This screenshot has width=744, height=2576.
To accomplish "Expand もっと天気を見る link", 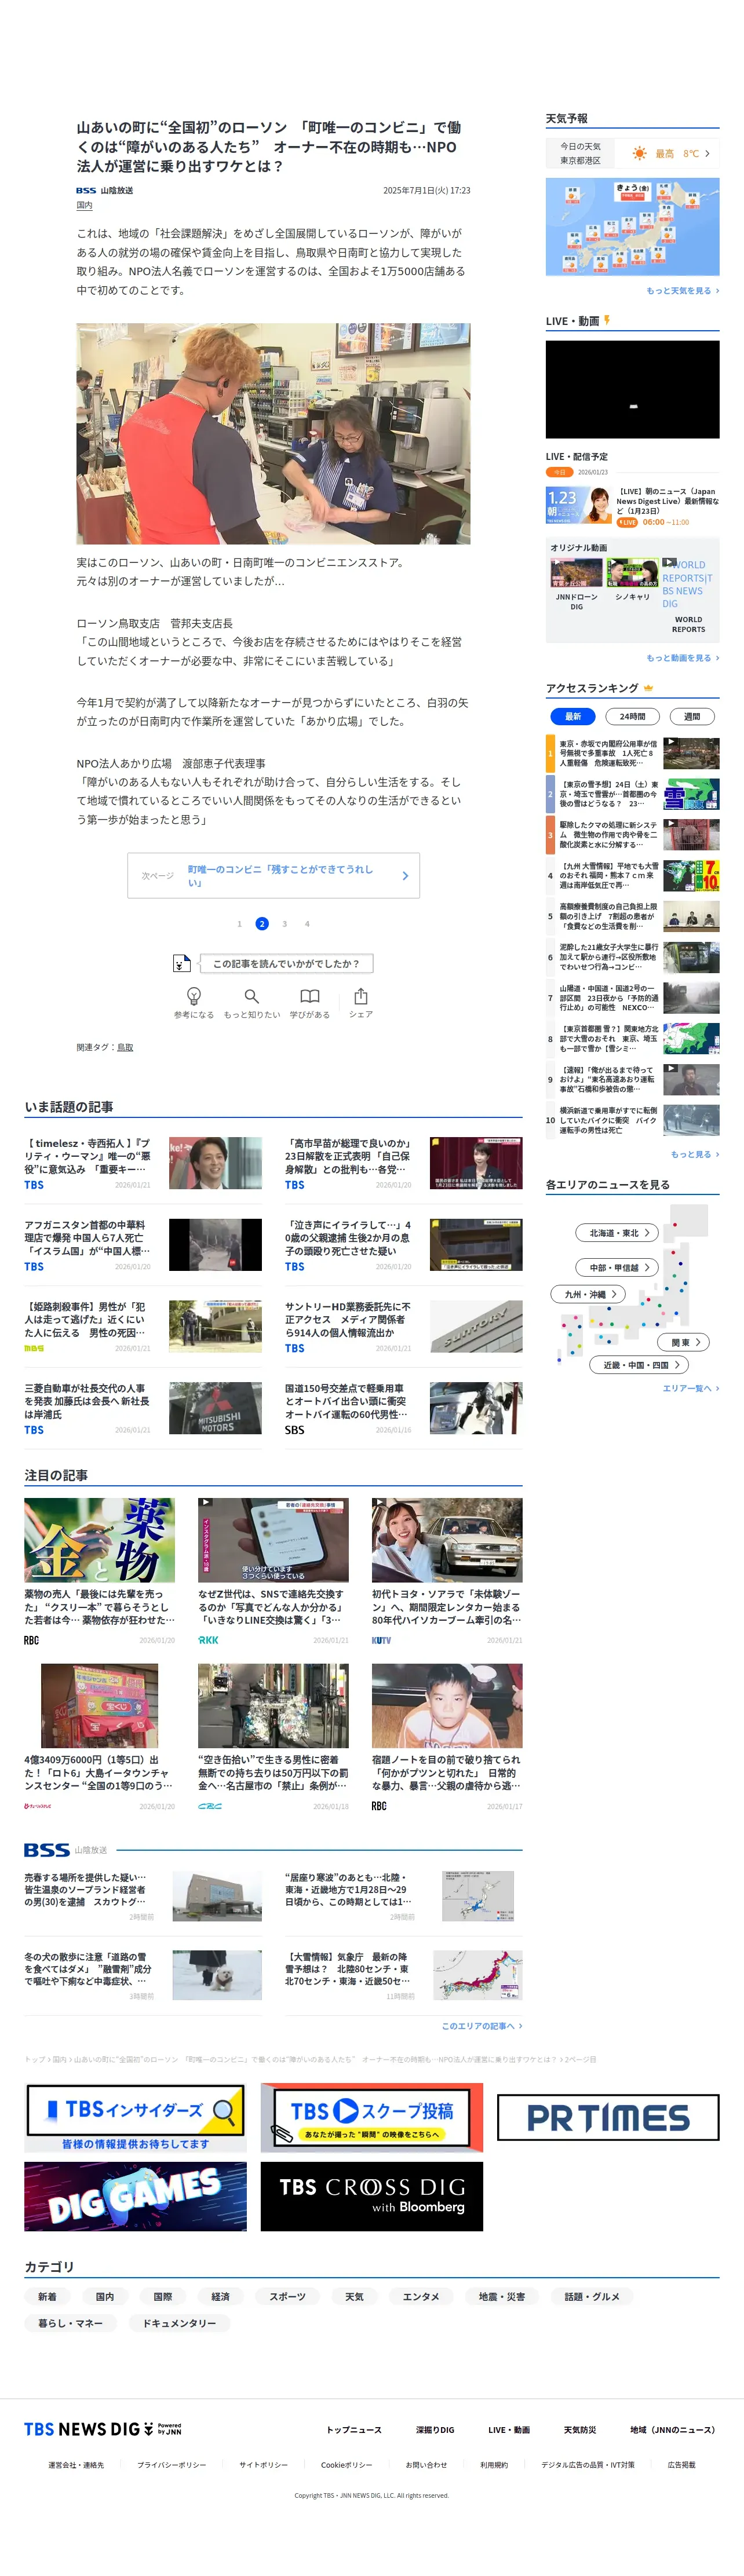I will click(x=683, y=290).
